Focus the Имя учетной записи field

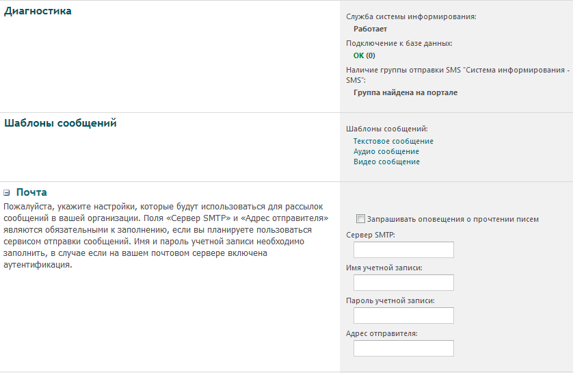tap(403, 283)
